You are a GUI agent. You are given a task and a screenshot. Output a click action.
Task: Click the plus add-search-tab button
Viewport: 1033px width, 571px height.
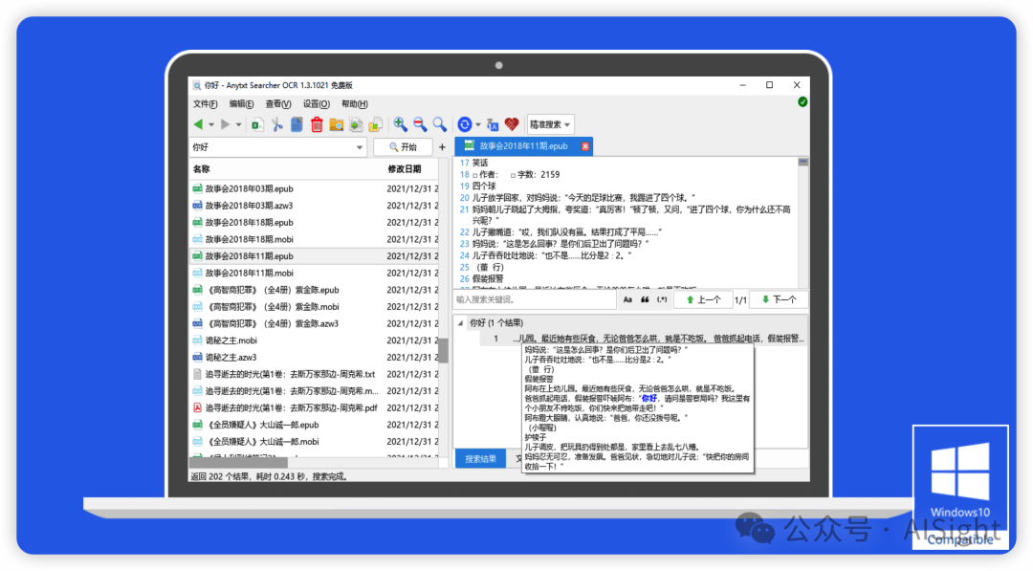coord(442,147)
